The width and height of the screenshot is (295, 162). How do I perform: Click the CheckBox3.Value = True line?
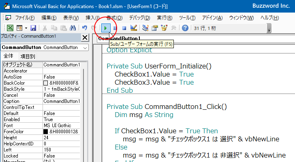pos(154,82)
